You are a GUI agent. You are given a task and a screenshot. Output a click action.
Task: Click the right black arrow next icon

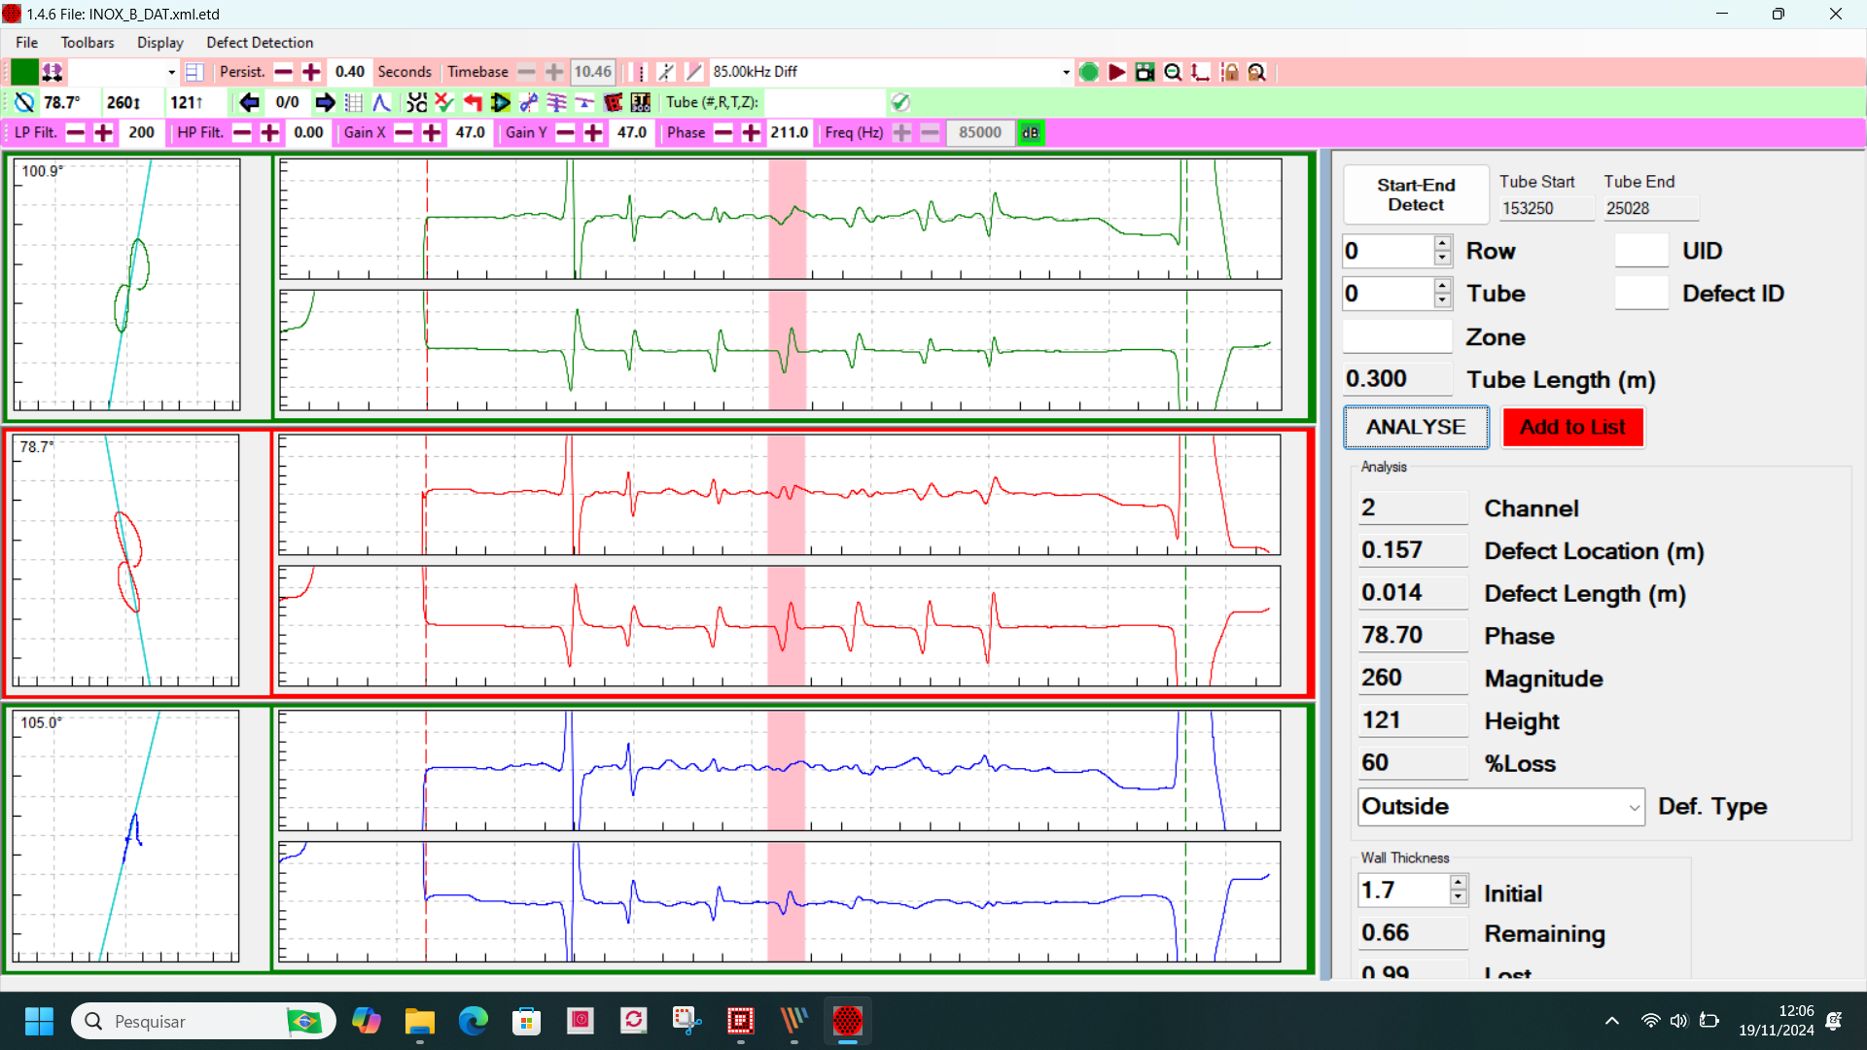(x=326, y=102)
